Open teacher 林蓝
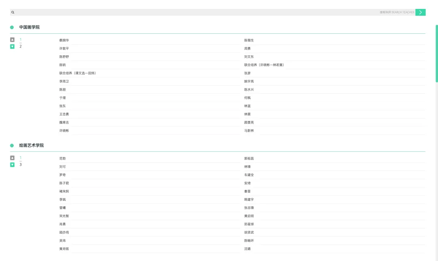The width and height of the screenshot is (438, 261). click(247, 106)
